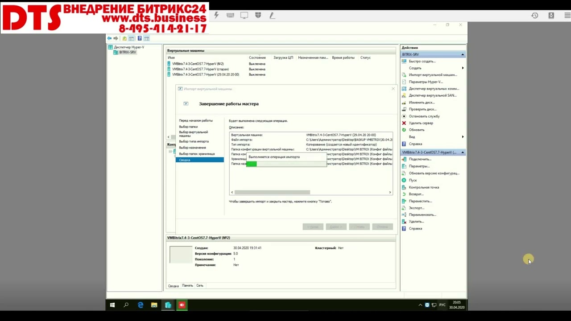The height and width of the screenshot is (321, 571).
Task: Open the Память tab in details pane
Action: pyautogui.click(x=187, y=285)
